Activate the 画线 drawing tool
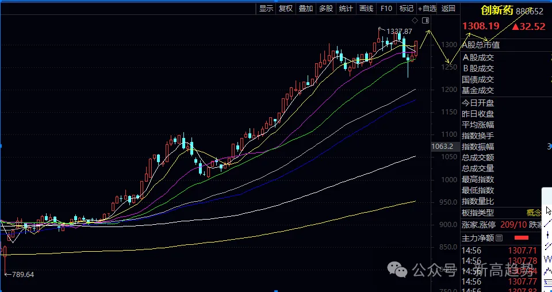 pyautogui.click(x=366, y=9)
